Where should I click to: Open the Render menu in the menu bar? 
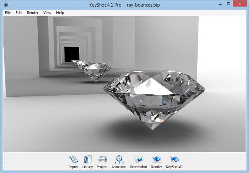32,13
